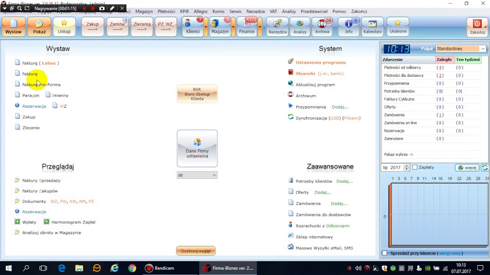Open the Usługi star button

coord(64,27)
